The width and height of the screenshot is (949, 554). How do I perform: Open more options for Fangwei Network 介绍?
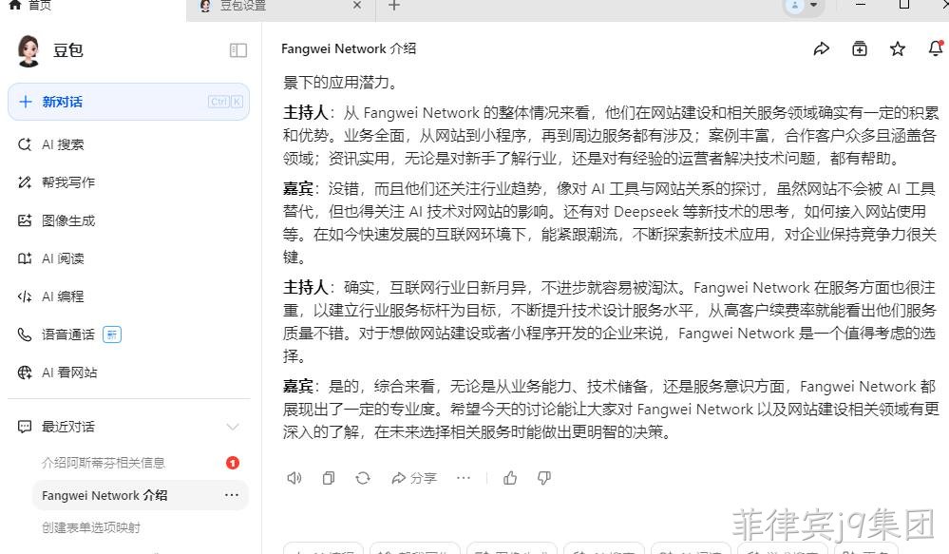coord(232,495)
